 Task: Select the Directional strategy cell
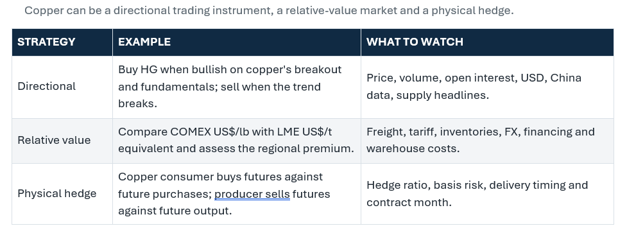62,87
